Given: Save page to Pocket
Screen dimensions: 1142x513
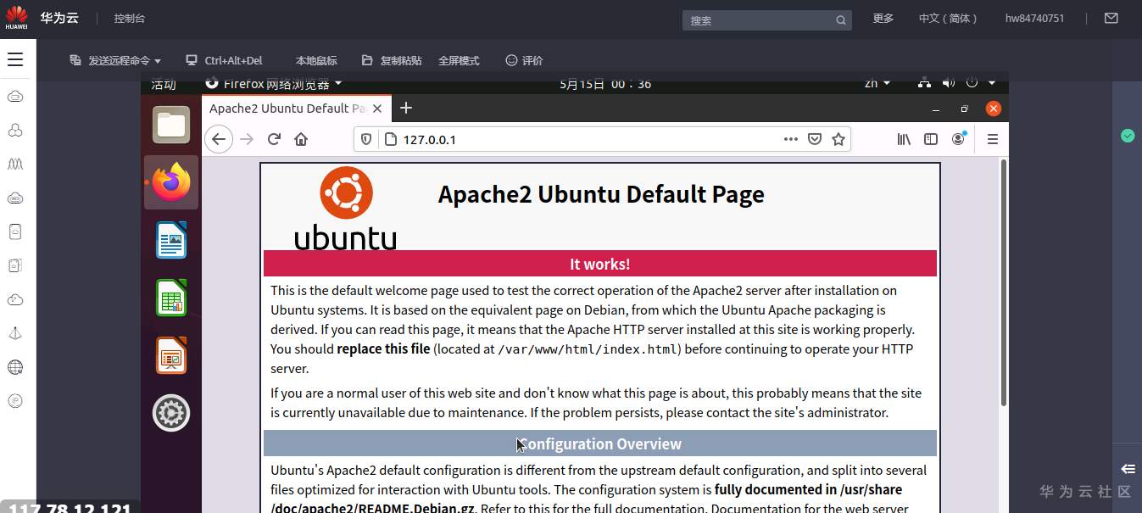Looking at the screenshot, I should coord(815,139).
